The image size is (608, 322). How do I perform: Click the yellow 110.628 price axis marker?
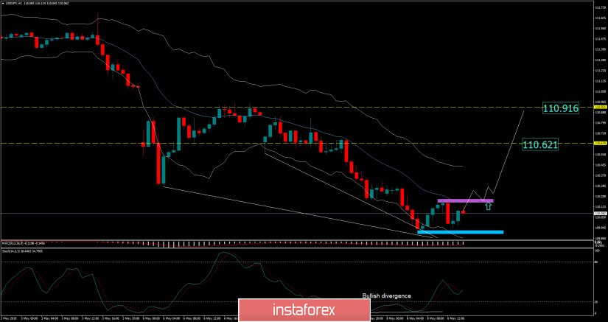coord(600,144)
